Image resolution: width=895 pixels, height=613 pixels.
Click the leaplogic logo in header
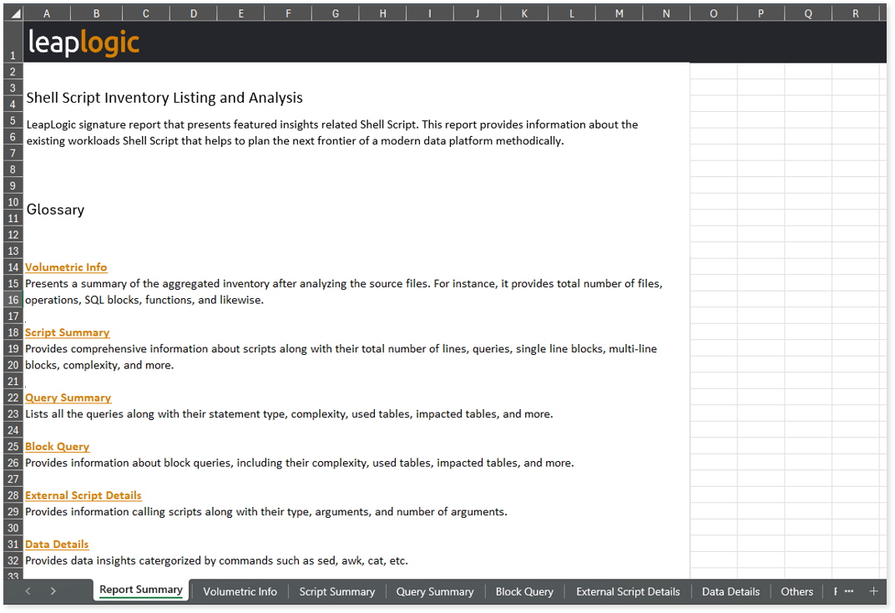(x=83, y=43)
